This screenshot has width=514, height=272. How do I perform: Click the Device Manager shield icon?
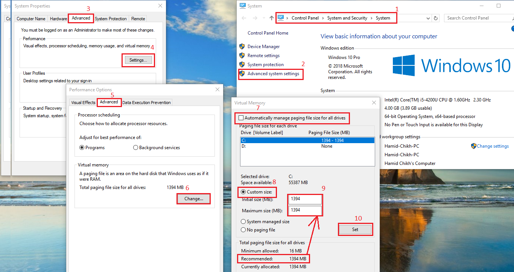pos(242,47)
